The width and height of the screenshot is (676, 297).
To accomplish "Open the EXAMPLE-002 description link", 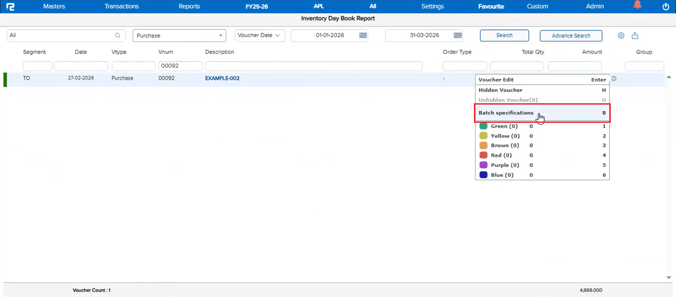I will [222, 78].
